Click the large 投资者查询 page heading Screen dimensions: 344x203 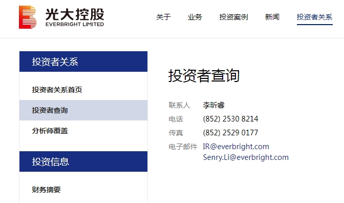pos(204,75)
